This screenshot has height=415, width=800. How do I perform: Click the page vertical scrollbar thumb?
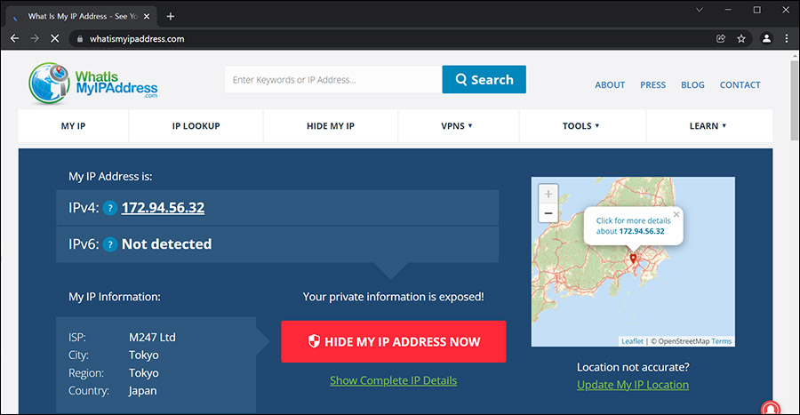point(795,100)
